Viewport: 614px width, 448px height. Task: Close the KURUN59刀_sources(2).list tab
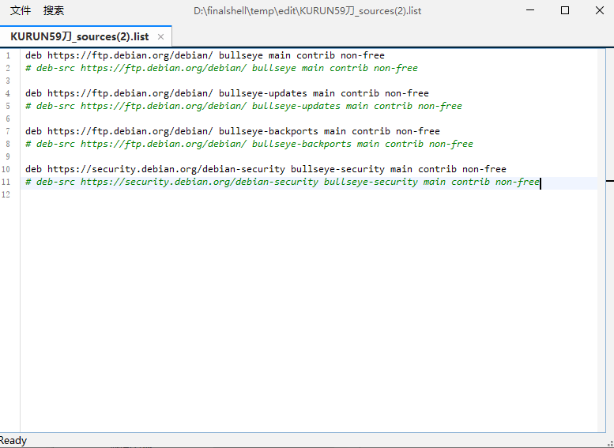pos(161,36)
